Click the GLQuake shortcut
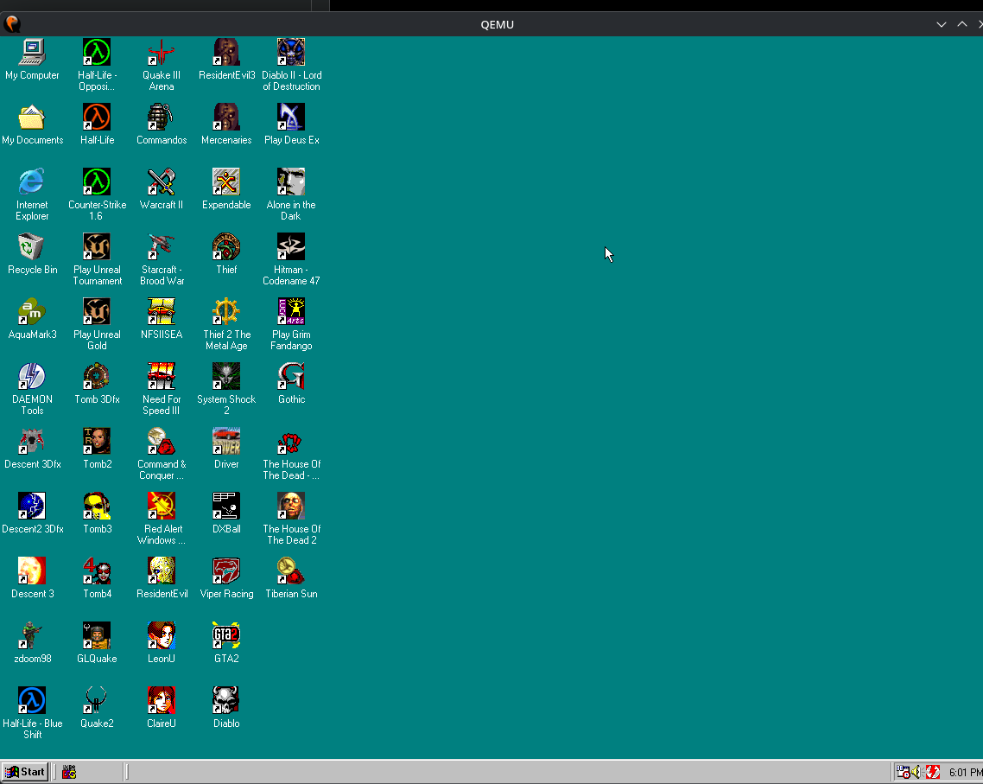This screenshot has width=983, height=784. point(97,635)
